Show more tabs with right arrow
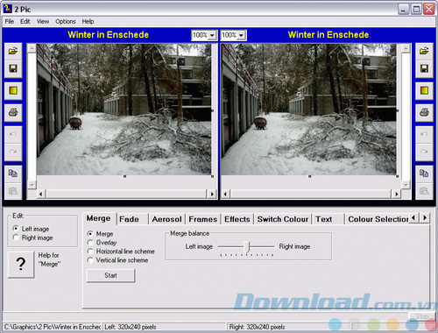 425,217
